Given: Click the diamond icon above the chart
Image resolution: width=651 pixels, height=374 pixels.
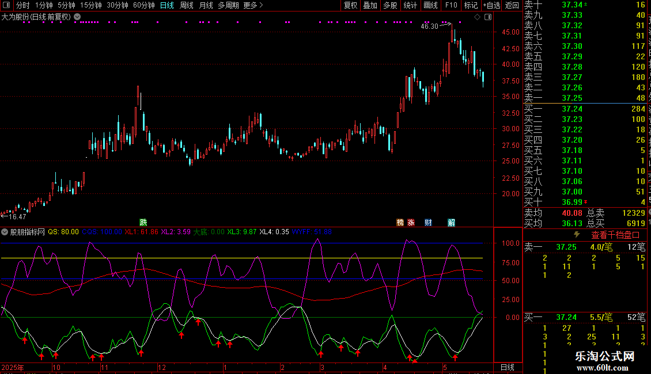Looking at the screenshot, I should [x=478, y=17].
